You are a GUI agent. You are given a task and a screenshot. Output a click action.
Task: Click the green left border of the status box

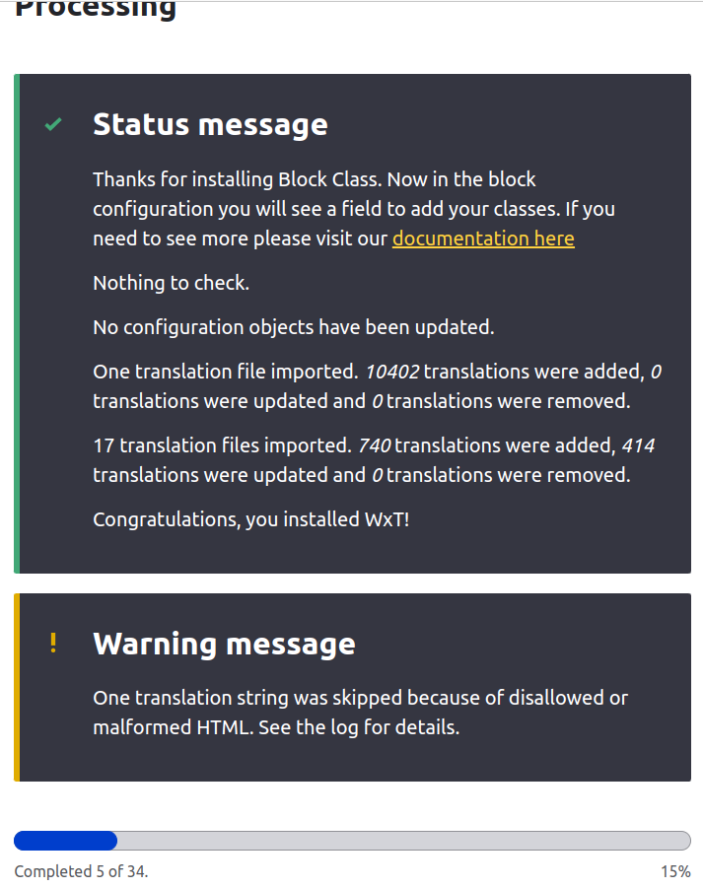click(x=17, y=323)
